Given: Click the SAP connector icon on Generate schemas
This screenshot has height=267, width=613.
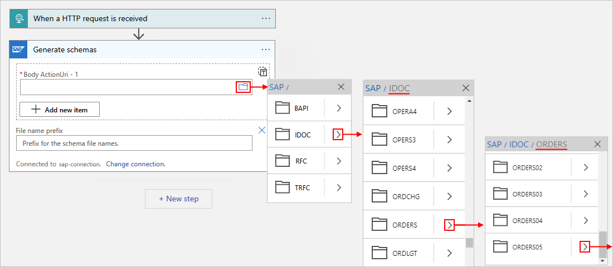Looking at the screenshot, I should pos(18,50).
